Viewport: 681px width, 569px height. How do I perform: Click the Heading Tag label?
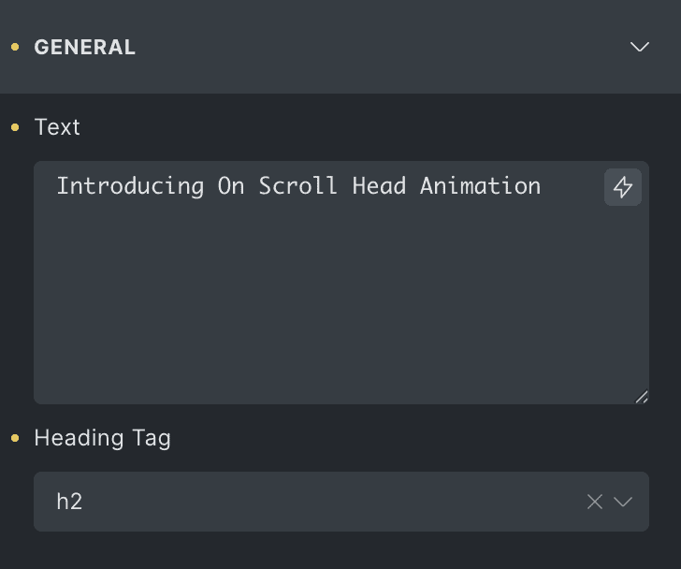click(x=102, y=437)
